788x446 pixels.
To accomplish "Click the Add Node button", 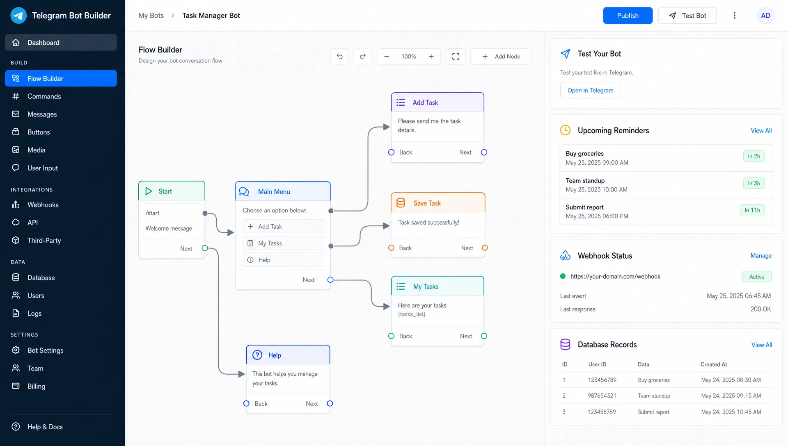I will click(x=500, y=57).
